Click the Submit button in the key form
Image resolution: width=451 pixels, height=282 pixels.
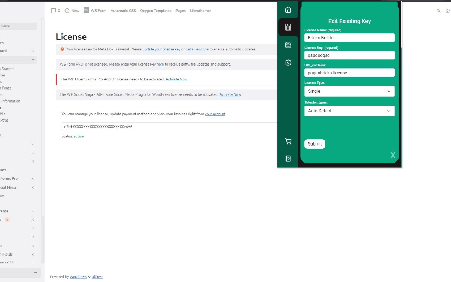[x=315, y=144]
